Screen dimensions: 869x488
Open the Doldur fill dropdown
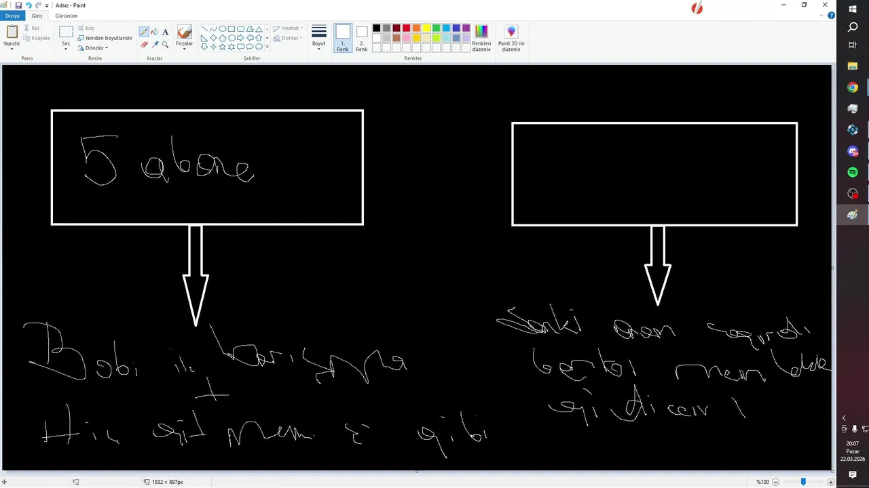(x=289, y=38)
